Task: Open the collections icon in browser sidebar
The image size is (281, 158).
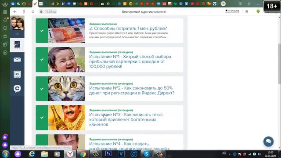Action: pos(5,45)
